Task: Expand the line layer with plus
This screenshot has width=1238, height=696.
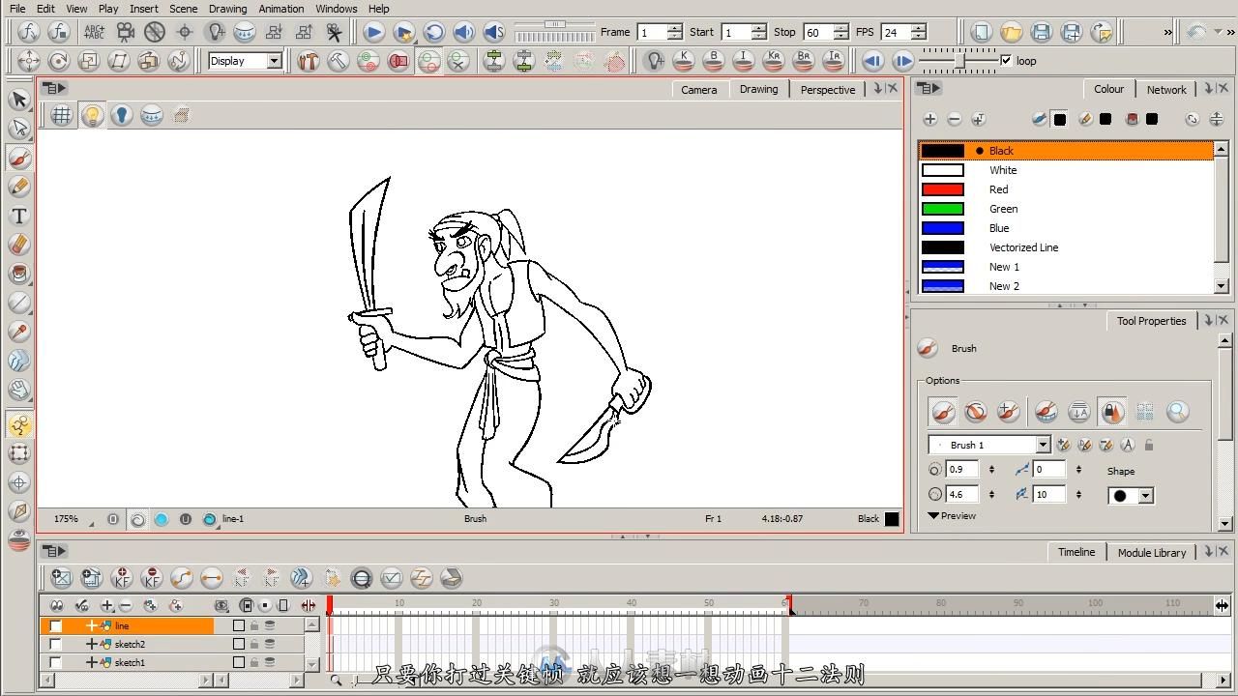Action: coord(92,625)
